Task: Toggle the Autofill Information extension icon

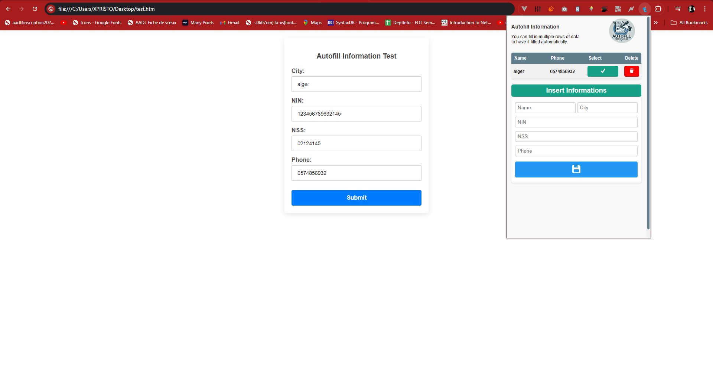Action: coord(645,9)
